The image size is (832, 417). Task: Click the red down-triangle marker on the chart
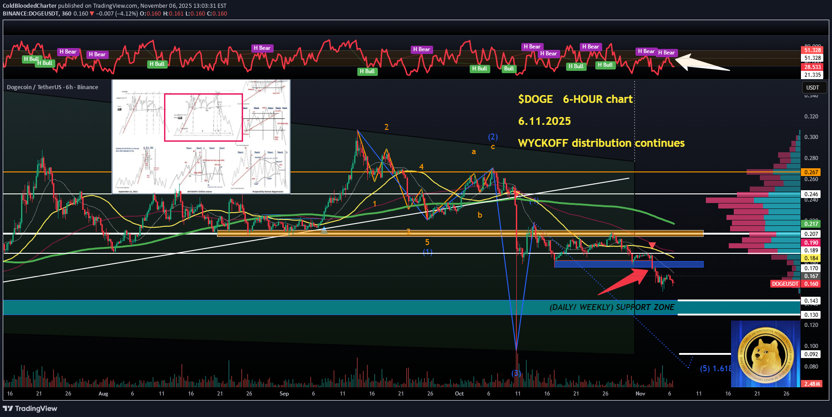tap(652, 246)
